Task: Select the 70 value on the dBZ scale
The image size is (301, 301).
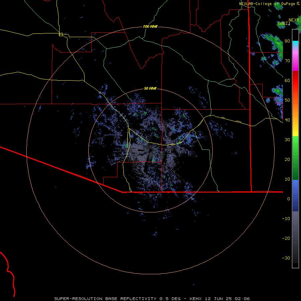Action: coord(287,61)
